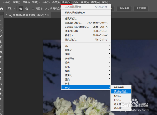Expand the 锐化 submenu arrow
This screenshot has height=115, width=157.
pyautogui.click(x=109, y=66)
